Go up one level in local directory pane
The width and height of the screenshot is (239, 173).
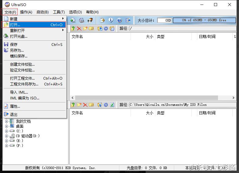point(73,105)
